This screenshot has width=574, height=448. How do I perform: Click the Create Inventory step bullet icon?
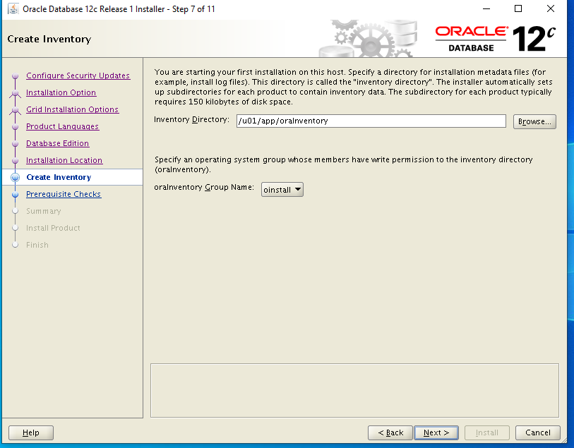(15, 177)
